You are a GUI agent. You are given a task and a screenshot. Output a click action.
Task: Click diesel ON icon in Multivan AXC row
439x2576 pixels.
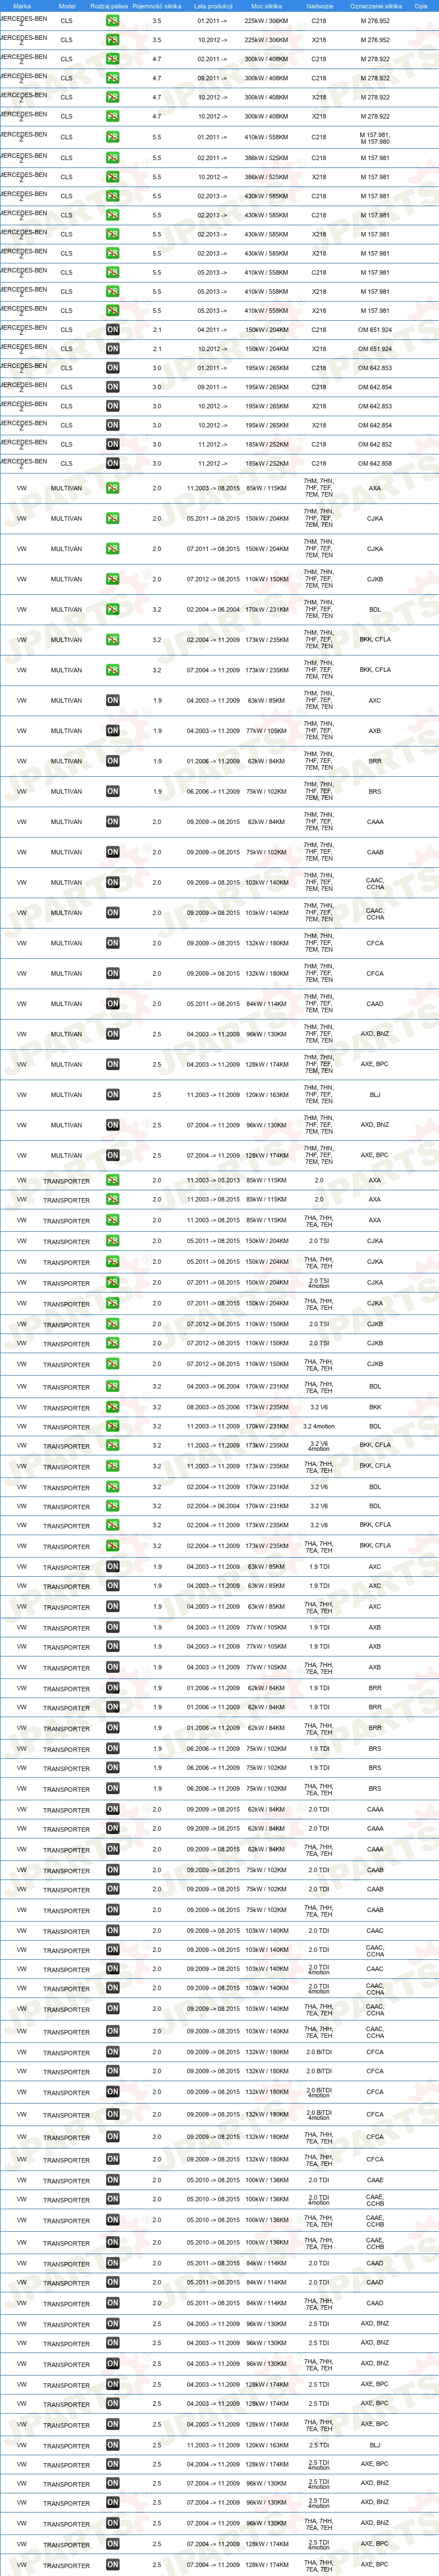(x=113, y=700)
